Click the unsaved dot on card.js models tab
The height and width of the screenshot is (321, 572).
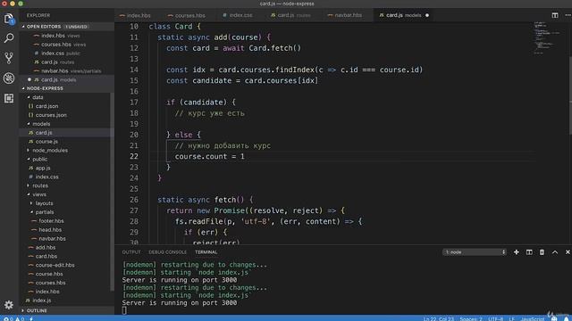click(x=427, y=15)
